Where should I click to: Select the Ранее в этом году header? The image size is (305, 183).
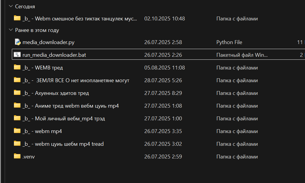(37, 30)
